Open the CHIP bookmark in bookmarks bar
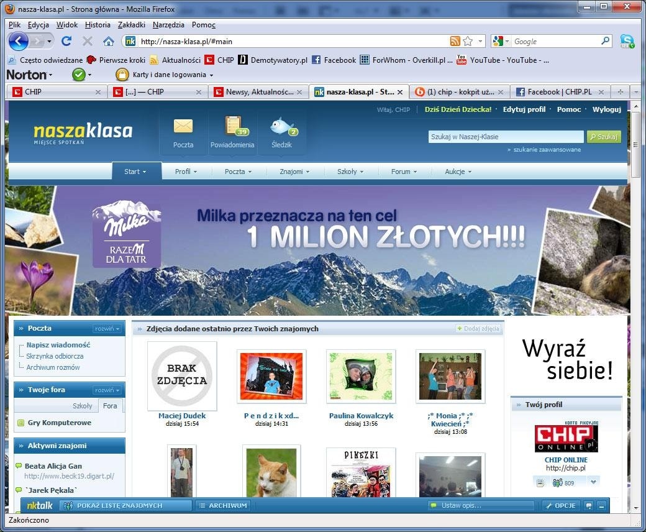646x532 pixels. tap(220, 60)
